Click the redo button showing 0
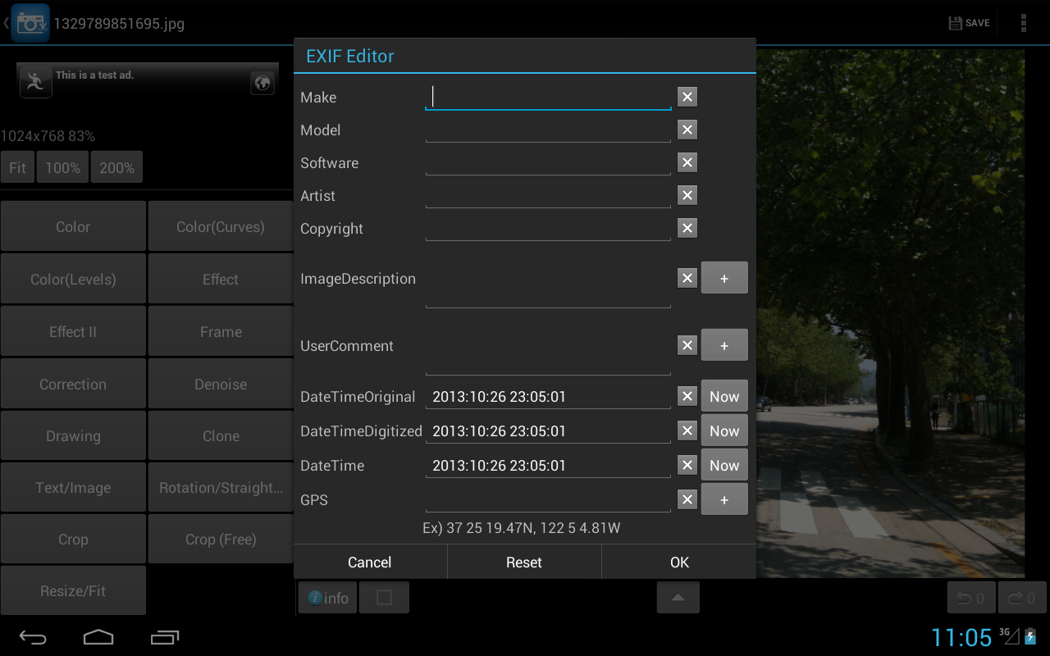 pos(1022,598)
